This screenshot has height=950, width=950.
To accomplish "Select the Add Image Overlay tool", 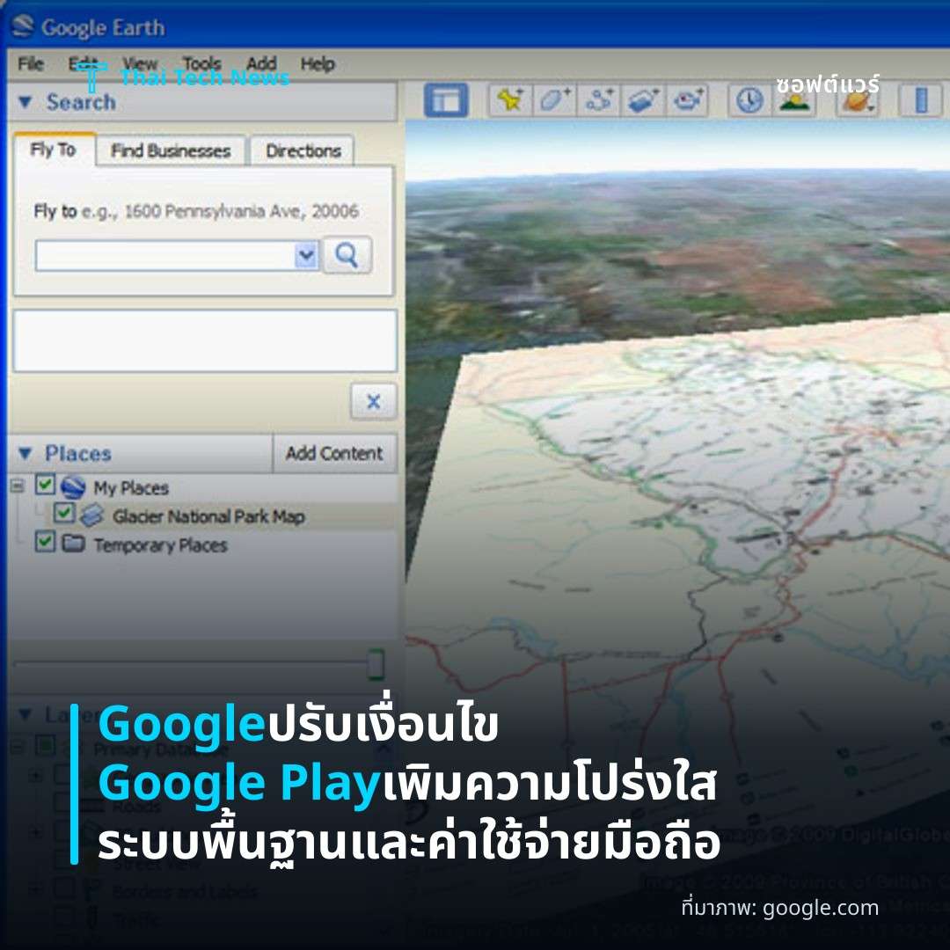I will click(x=643, y=100).
